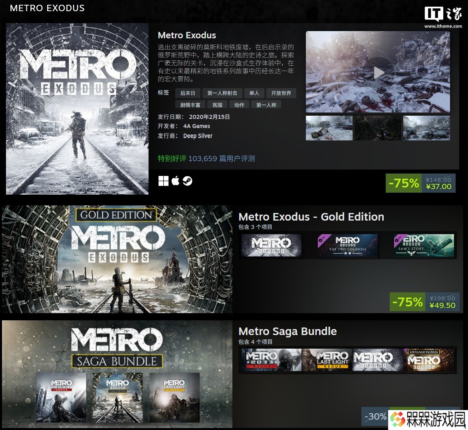Select the 第一人称射击 tag
This screenshot has width=468, height=430.
tap(222, 93)
